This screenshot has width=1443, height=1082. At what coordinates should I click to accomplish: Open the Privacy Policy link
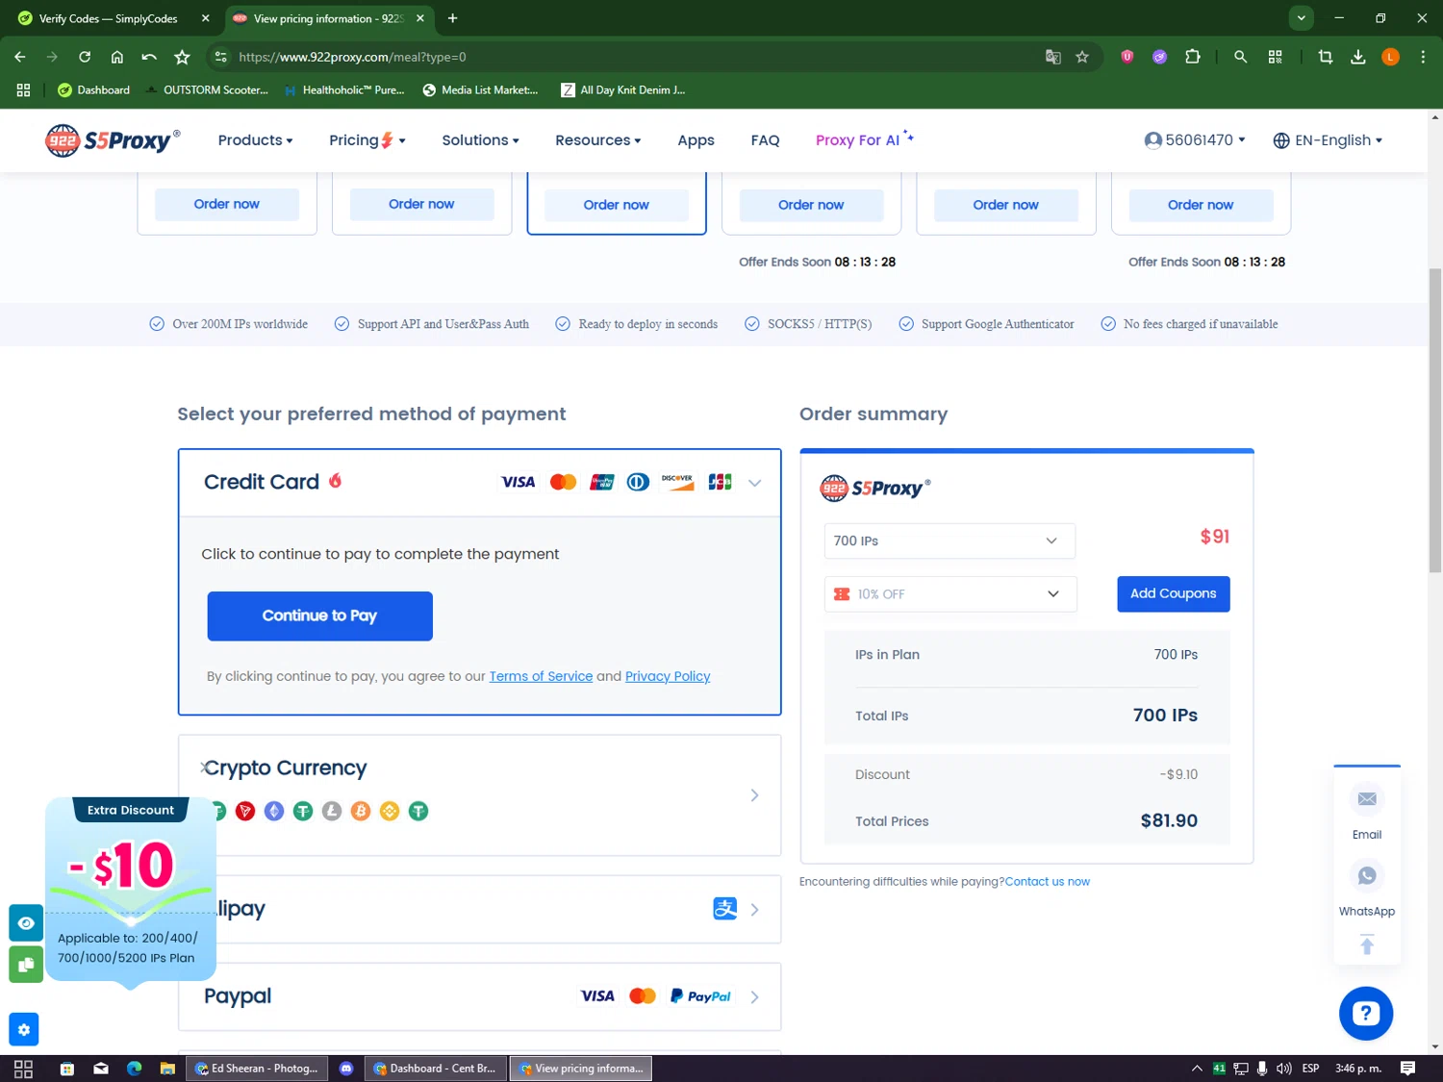pos(668,676)
